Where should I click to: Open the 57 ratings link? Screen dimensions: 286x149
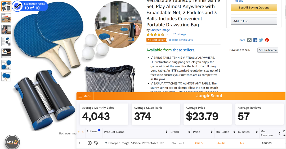tap(179, 34)
